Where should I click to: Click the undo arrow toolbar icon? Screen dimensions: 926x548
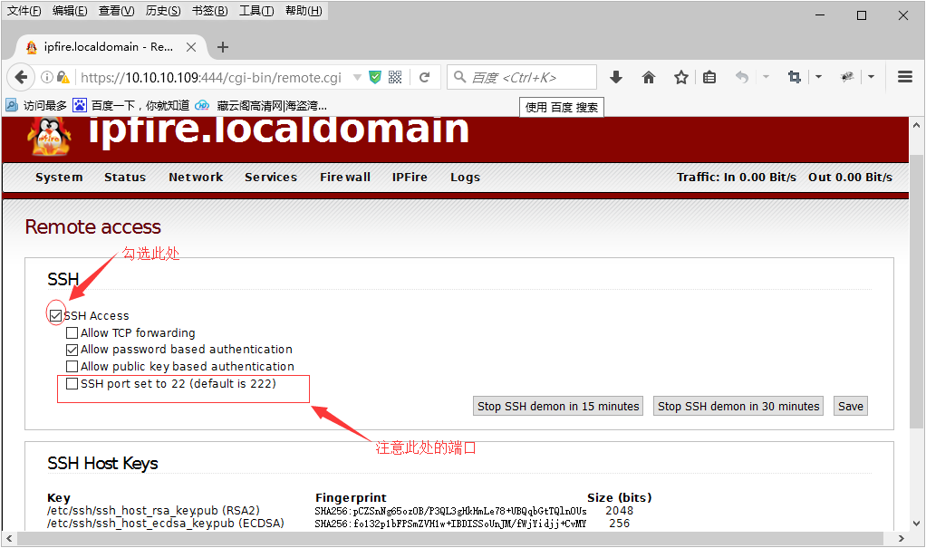point(742,77)
